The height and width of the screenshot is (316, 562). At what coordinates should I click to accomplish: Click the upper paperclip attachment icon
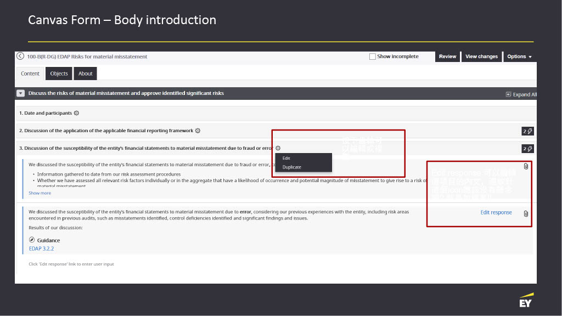526,166
